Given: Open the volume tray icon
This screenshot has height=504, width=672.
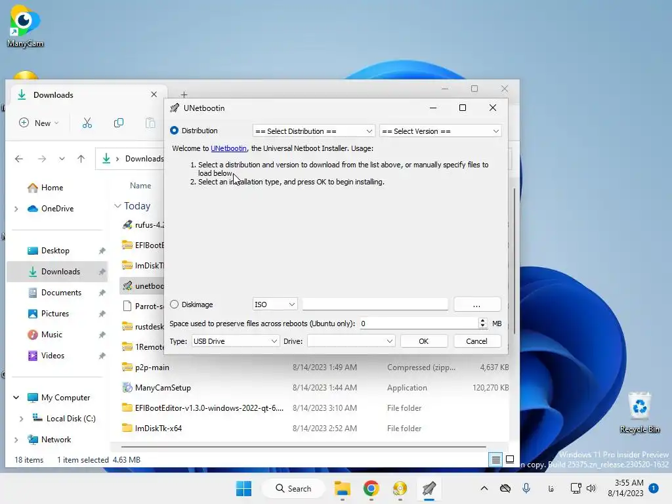Looking at the screenshot, I should coord(591,488).
